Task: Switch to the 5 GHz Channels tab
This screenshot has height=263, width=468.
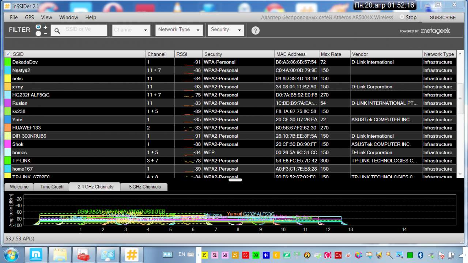Action: point(145,187)
